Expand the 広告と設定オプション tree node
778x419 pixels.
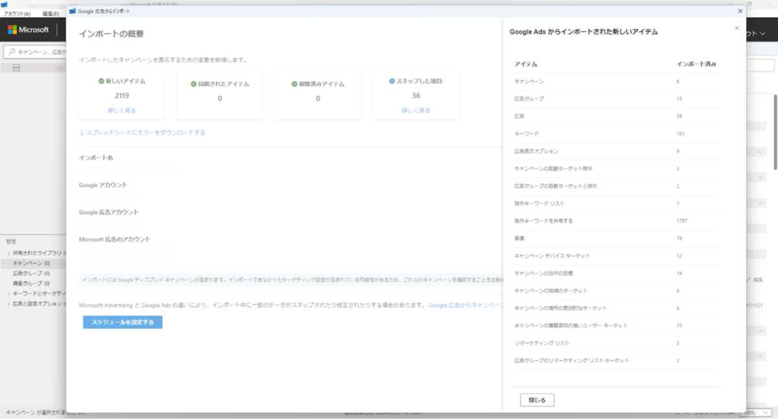pos(8,304)
